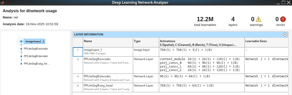
Task: Select the PPLiteSegB:encoder table row name
Action: click(x=97, y=59)
